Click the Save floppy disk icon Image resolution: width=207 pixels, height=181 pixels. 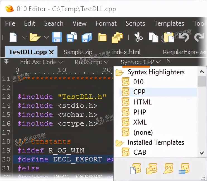(57, 37)
